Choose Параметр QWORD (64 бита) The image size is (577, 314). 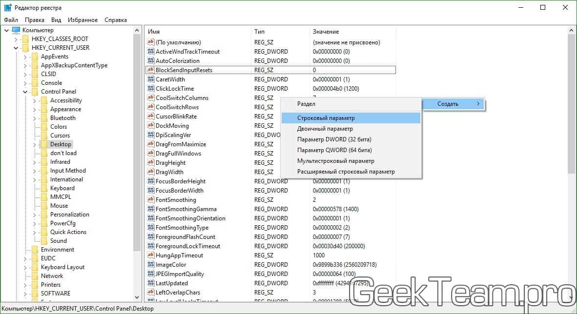click(350, 150)
